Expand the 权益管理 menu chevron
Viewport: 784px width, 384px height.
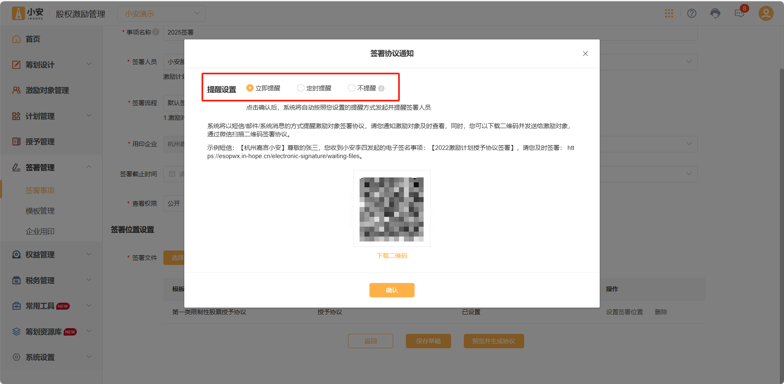pyautogui.click(x=89, y=254)
